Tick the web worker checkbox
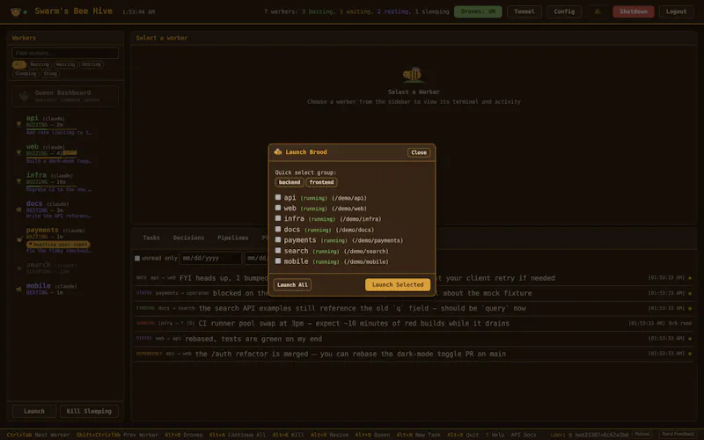The width and height of the screenshot is (704, 440). point(278,208)
